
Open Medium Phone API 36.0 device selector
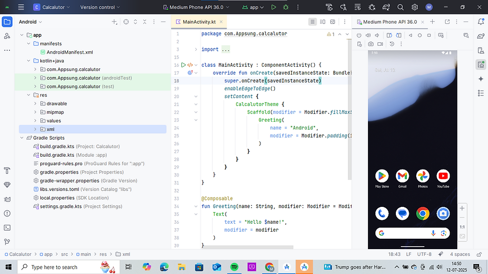click(x=196, y=7)
